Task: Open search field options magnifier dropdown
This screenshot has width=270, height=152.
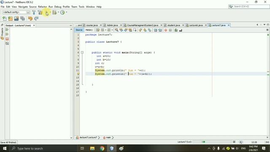Action: point(231,6)
